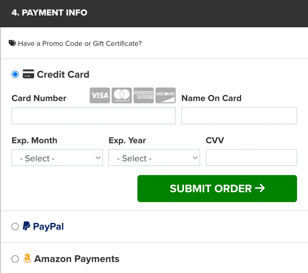
Task: Click the PayPal logo icon
Action: 27,226
